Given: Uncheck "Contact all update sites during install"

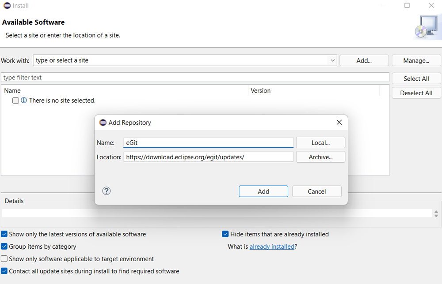Looking at the screenshot, I should (4, 271).
